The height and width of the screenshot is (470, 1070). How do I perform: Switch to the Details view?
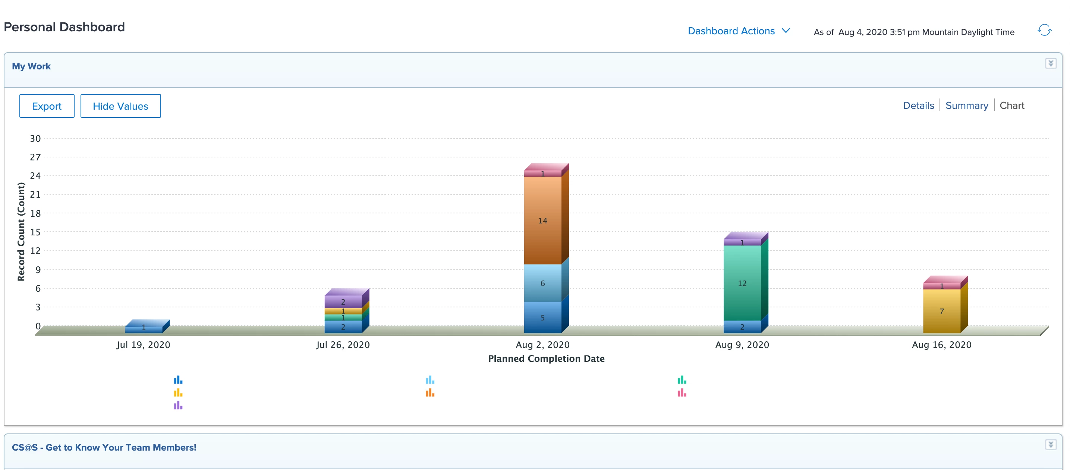tap(918, 106)
